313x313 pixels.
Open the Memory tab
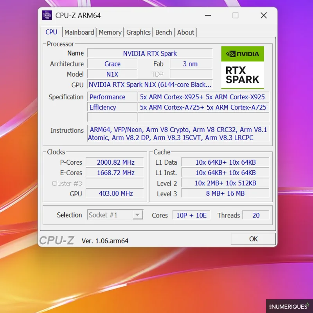click(110, 32)
